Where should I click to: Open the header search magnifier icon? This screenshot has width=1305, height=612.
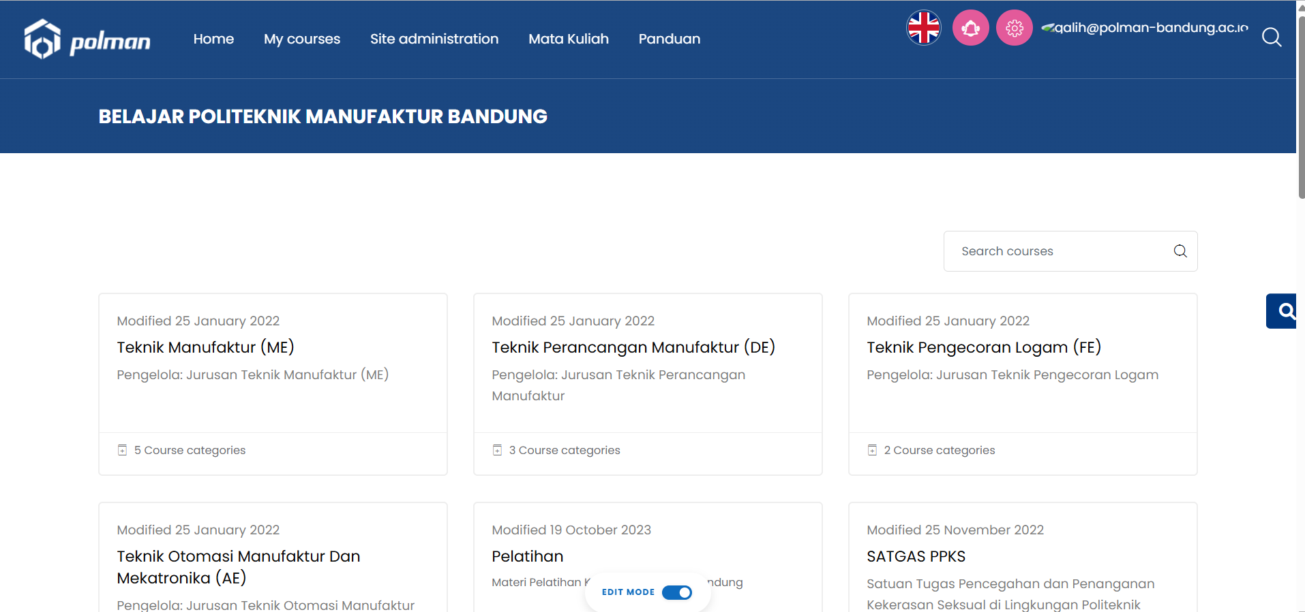[1272, 37]
